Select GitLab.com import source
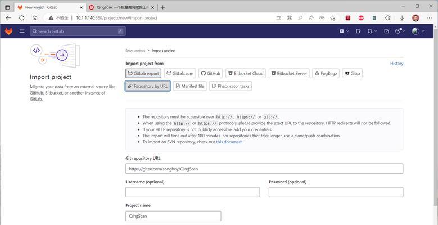The height and width of the screenshot is (225, 438). click(x=180, y=74)
